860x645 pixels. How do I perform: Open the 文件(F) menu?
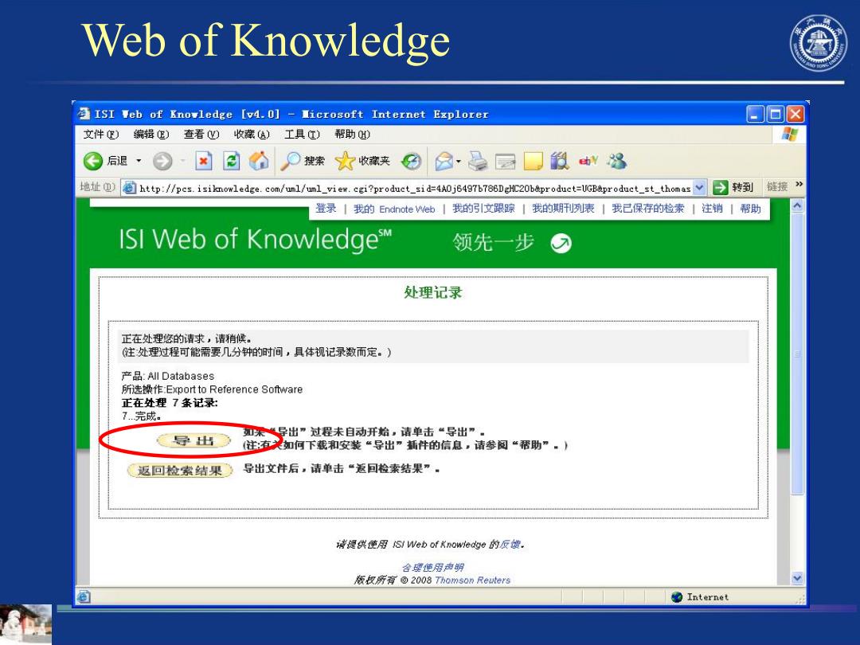point(101,134)
